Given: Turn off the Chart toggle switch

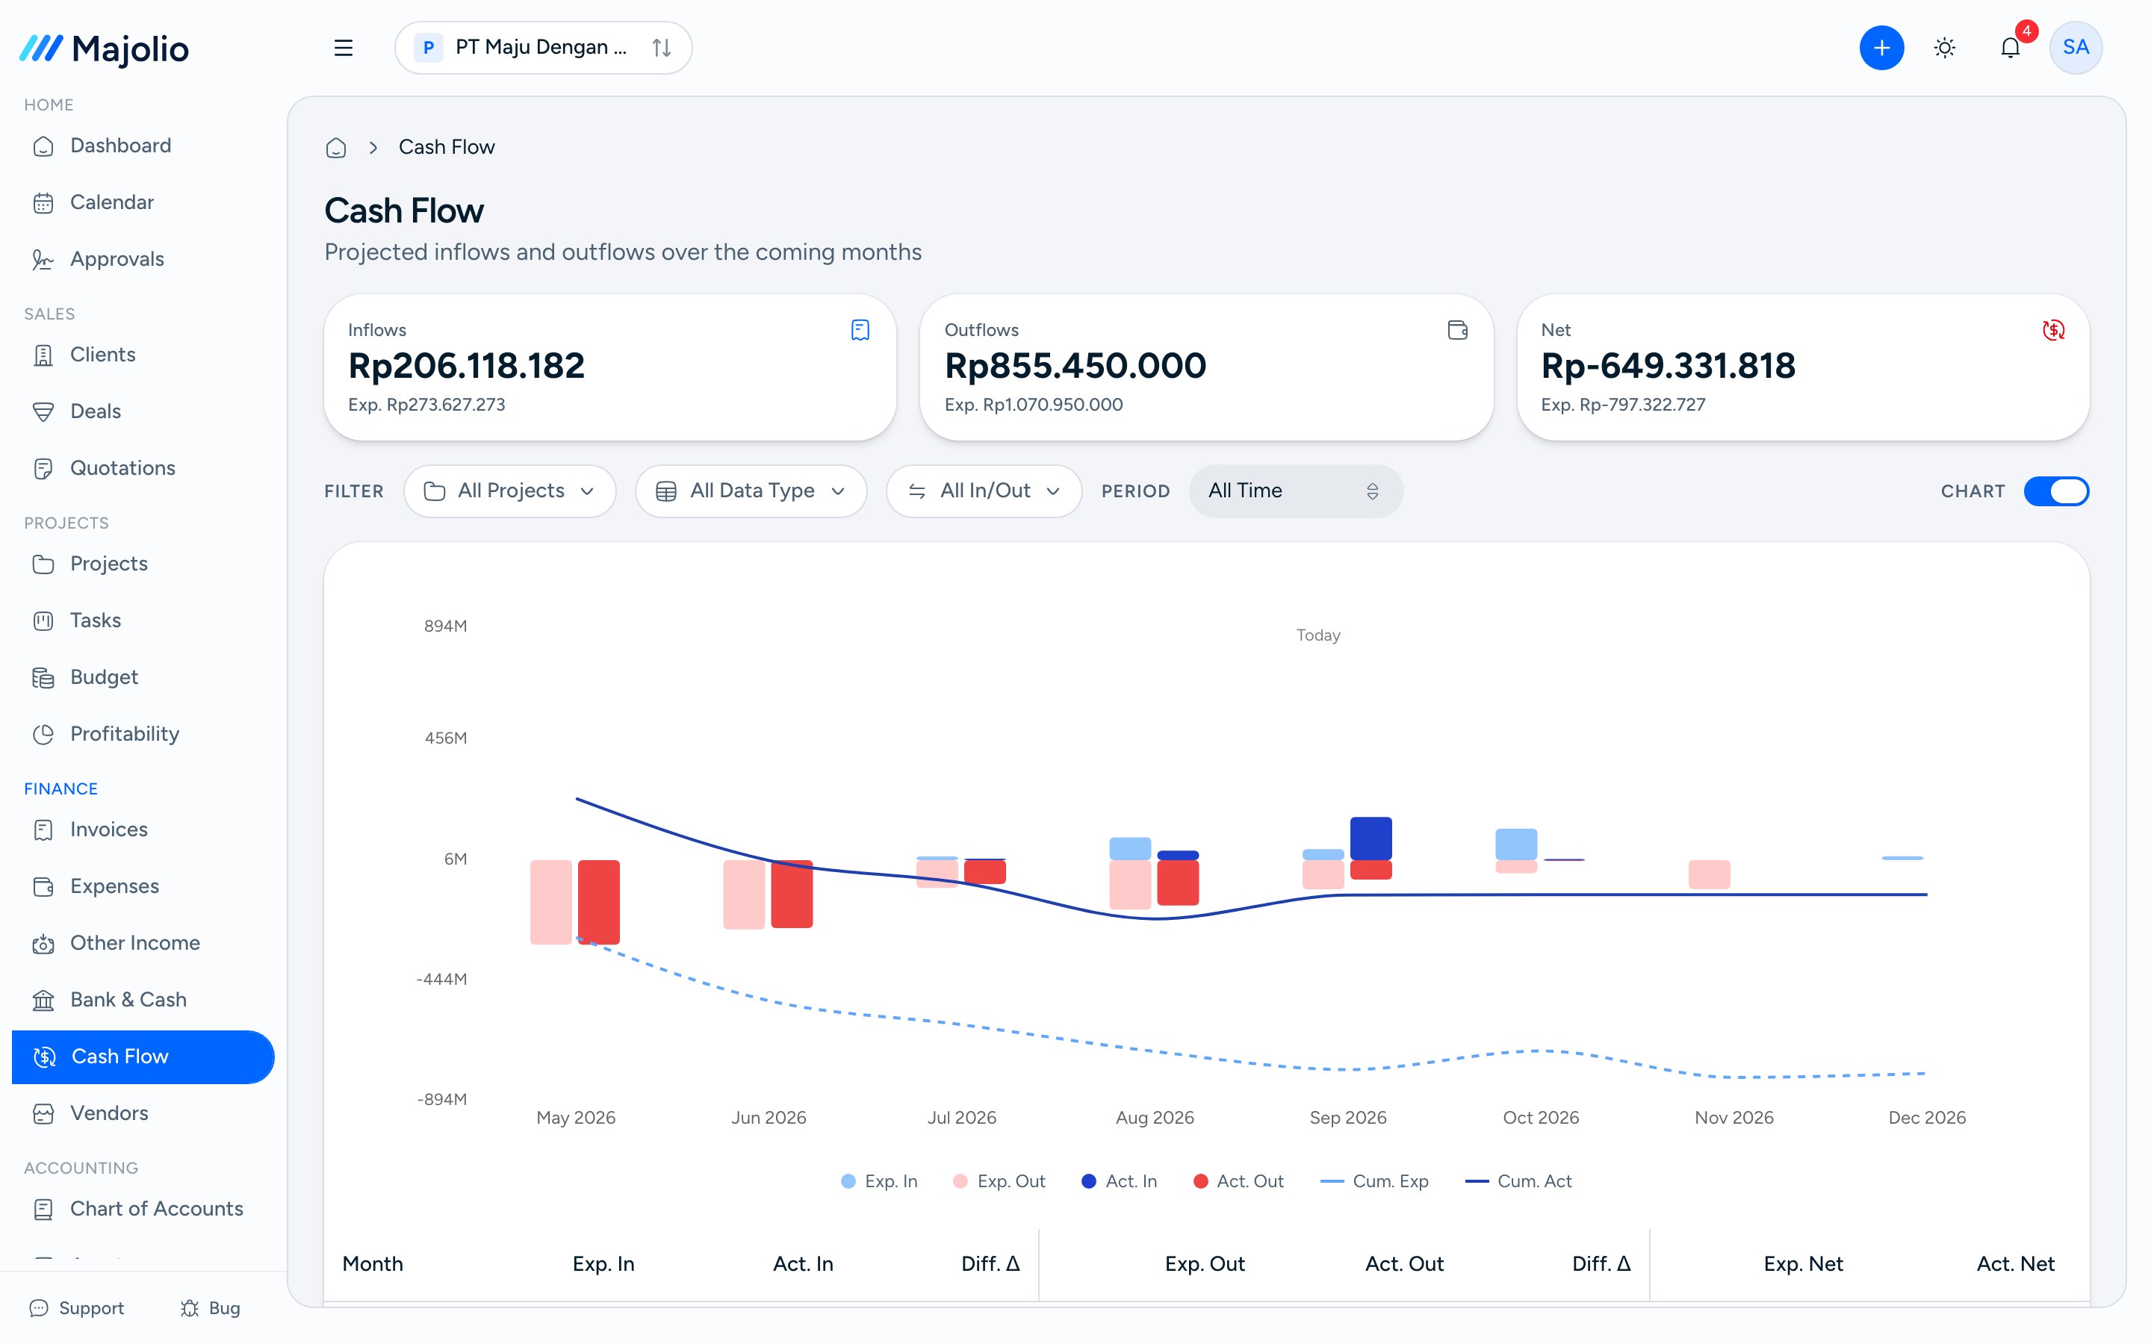Looking at the screenshot, I should [x=2056, y=491].
